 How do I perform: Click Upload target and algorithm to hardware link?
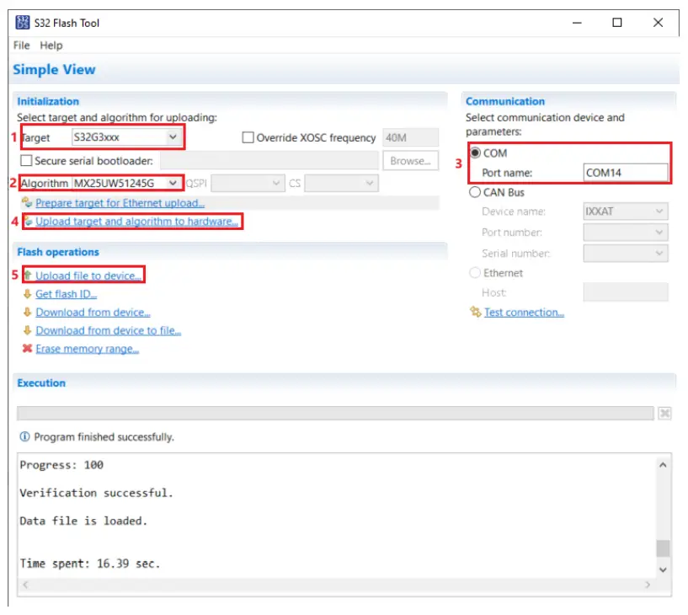pyautogui.click(x=137, y=222)
